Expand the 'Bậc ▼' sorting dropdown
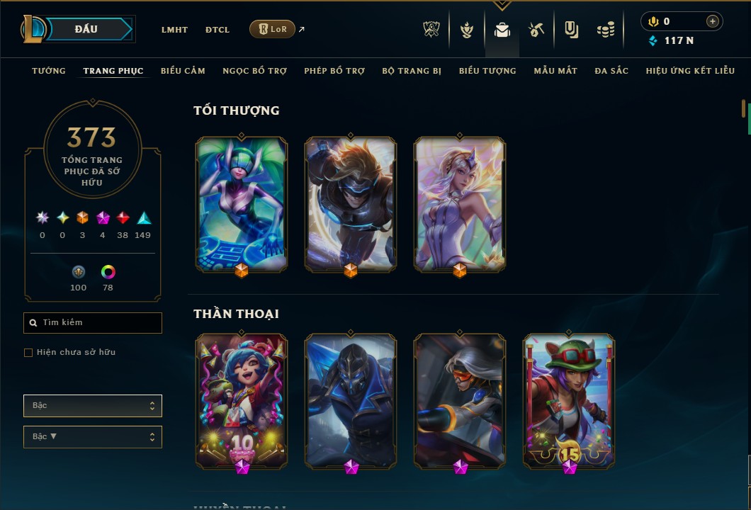This screenshot has height=510, width=751. point(93,437)
